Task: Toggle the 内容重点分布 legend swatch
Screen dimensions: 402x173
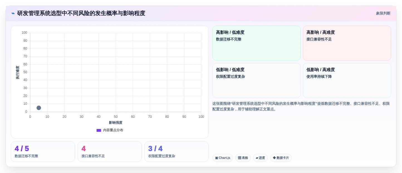Action: click(99, 130)
